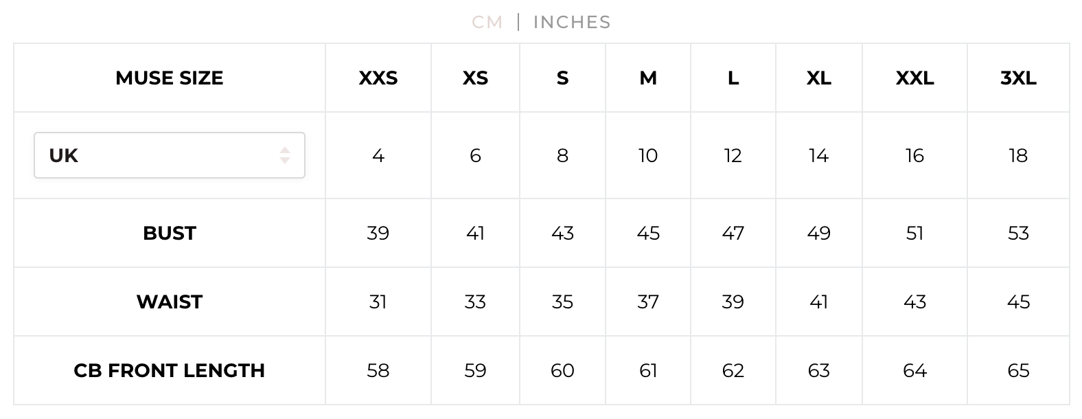1082x419 pixels.
Task: Click the dropdown arrows next to UK
Action: pyautogui.click(x=285, y=155)
